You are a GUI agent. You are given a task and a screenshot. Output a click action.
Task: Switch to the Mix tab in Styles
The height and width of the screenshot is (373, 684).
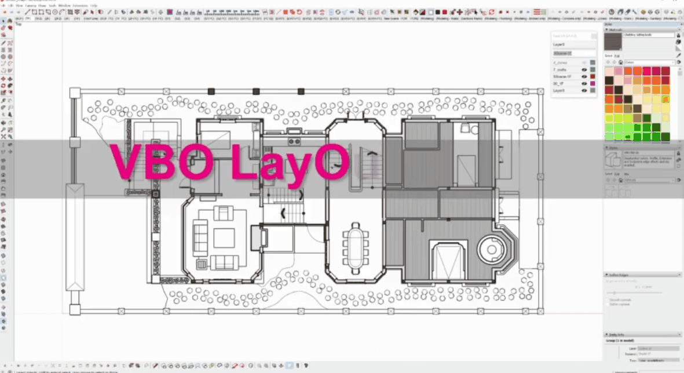pos(624,174)
